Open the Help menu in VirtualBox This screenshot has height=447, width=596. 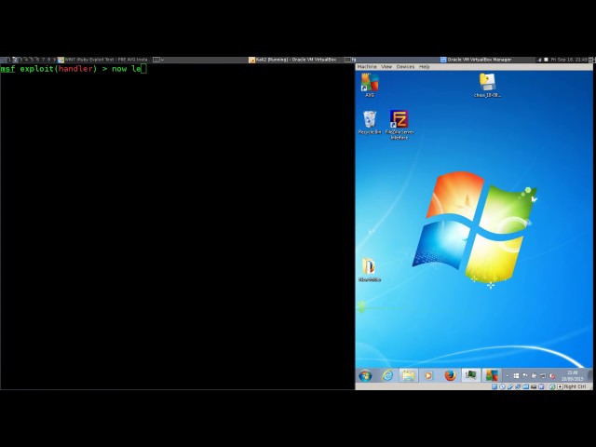click(425, 66)
